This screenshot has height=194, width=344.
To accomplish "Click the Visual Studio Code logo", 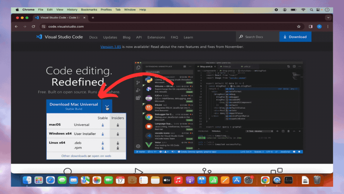I will coord(59,37).
